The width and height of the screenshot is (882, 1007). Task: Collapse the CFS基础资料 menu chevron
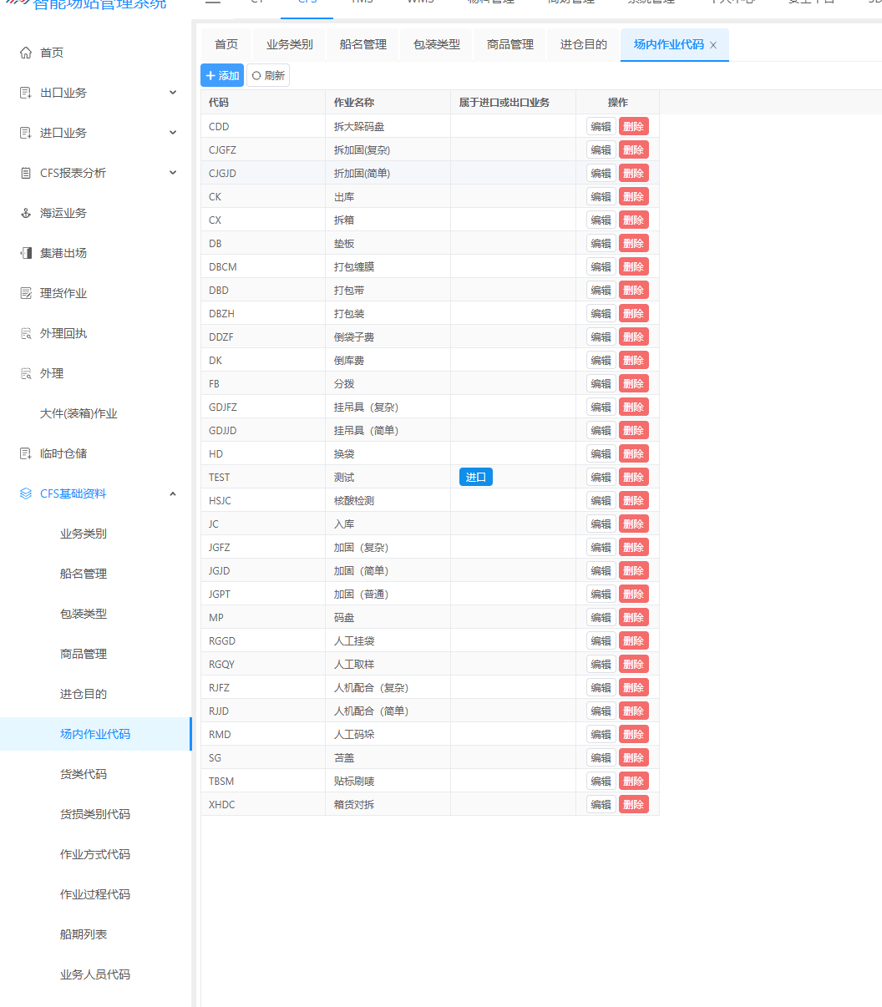point(173,493)
